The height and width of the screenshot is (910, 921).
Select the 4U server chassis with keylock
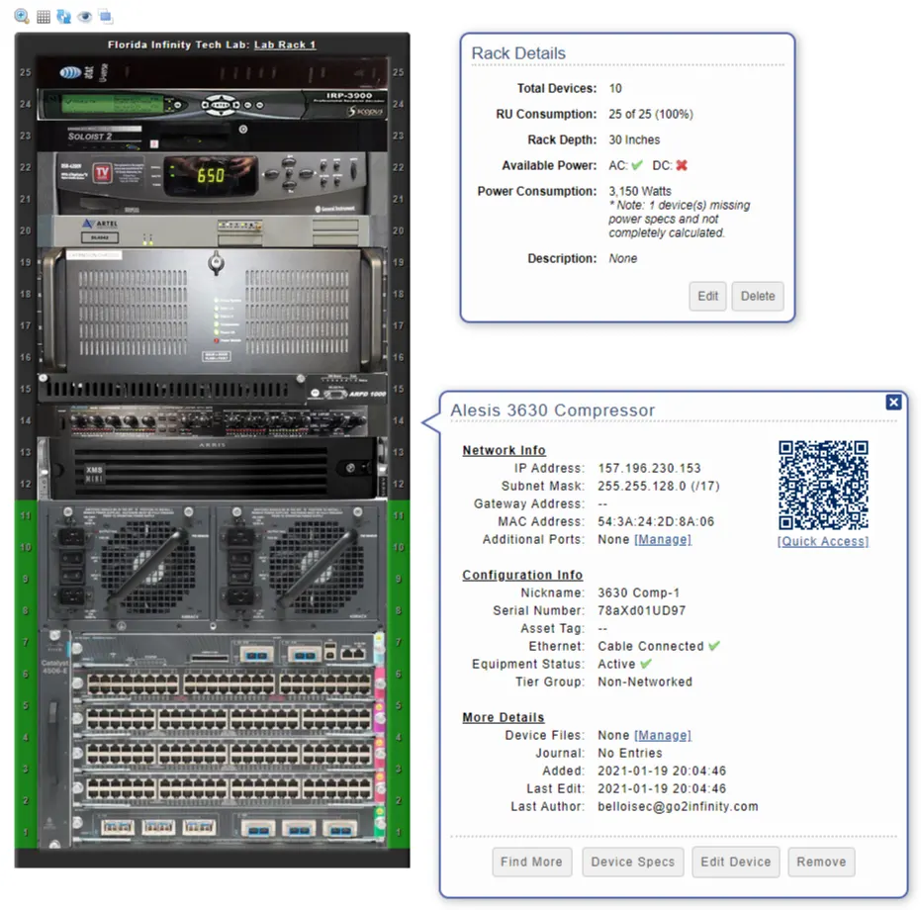212,311
